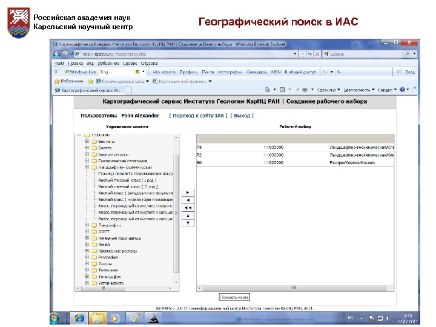The image size is (436, 327).
Task: Select the Картографический сервис browser tab
Action: point(88,90)
